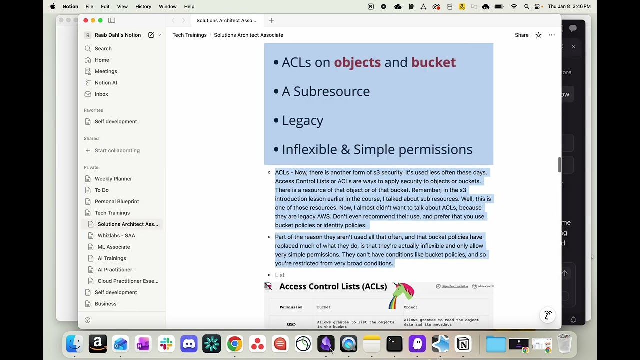Open the Trash in the dock
Screen dimensions: 640x360
[x=564, y=344]
